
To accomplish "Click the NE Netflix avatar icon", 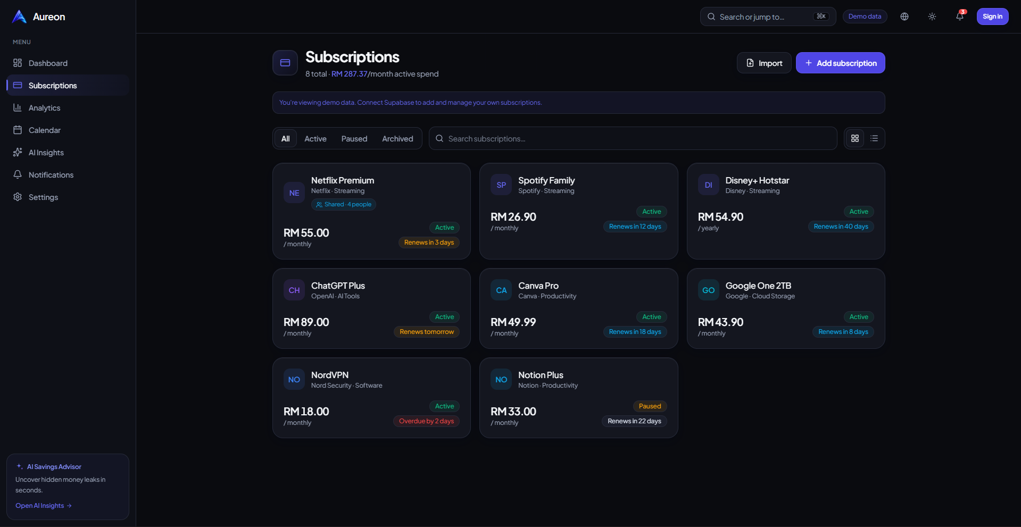I will point(294,193).
